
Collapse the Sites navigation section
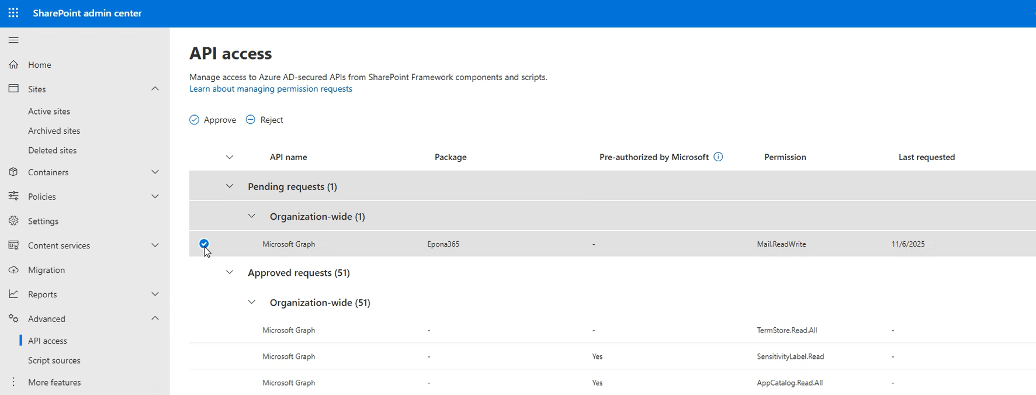(x=155, y=89)
